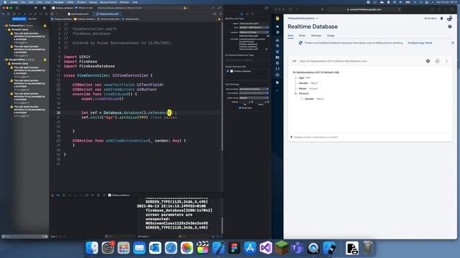Click the Configure App Check link
Screen dimensions: 460x258
[420, 43]
